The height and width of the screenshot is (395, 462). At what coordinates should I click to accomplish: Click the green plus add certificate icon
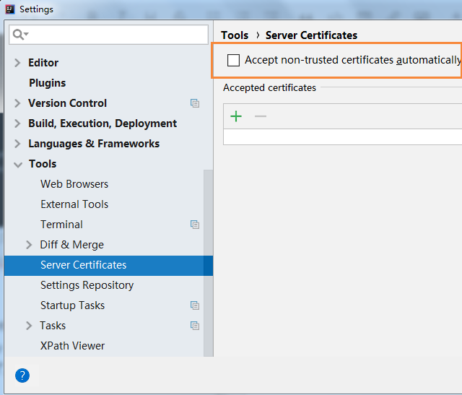[x=236, y=116]
